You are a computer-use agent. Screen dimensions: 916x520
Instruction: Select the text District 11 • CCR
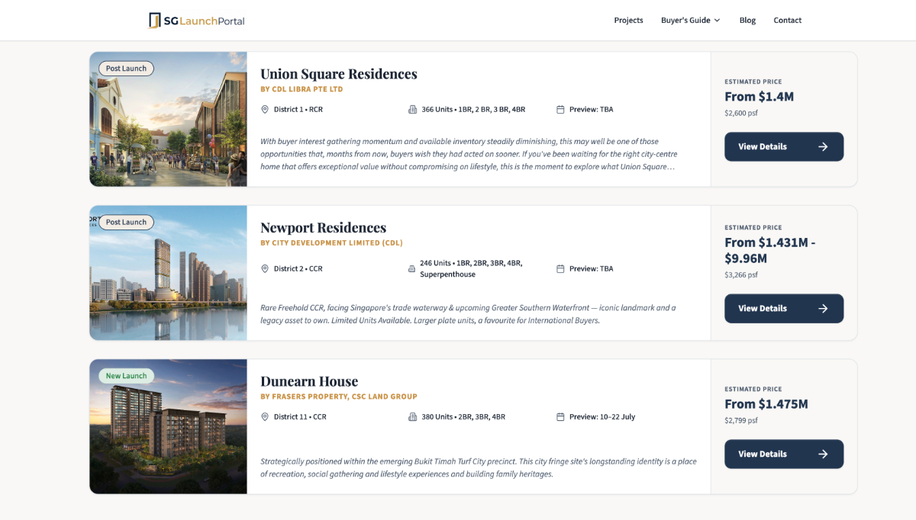[x=300, y=417]
